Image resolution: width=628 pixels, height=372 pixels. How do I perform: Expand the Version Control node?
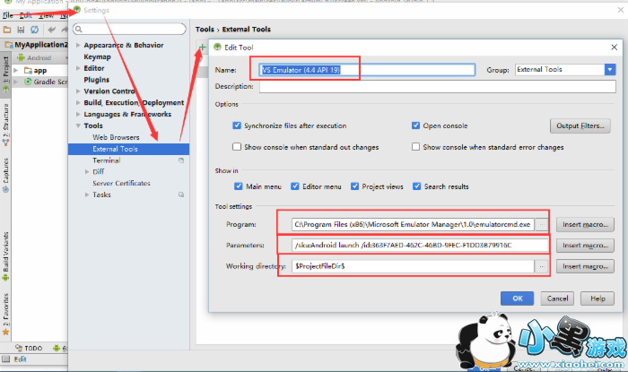click(78, 91)
